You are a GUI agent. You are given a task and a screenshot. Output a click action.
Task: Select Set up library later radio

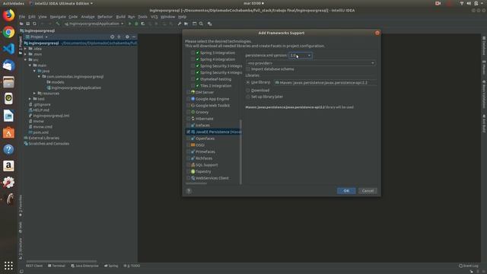tap(248, 97)
